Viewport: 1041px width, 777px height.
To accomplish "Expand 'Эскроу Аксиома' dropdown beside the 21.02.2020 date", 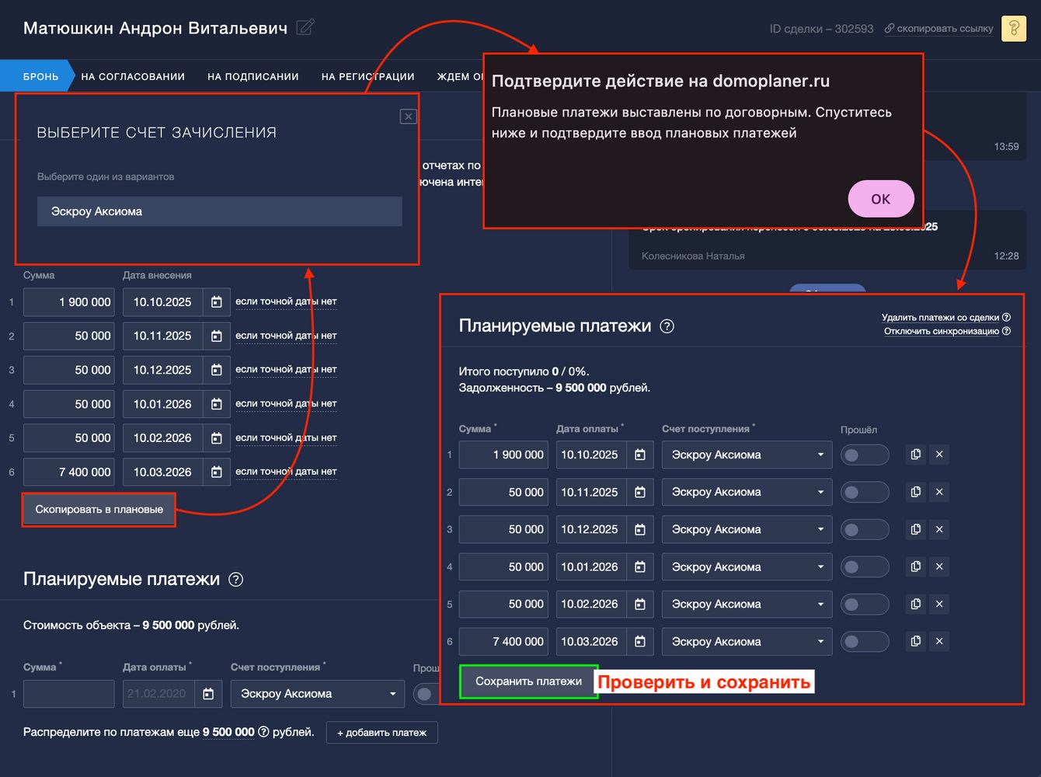I will 318,694.
